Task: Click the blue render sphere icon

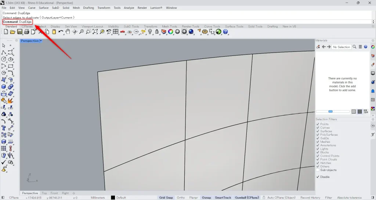Action: (191, 32)
